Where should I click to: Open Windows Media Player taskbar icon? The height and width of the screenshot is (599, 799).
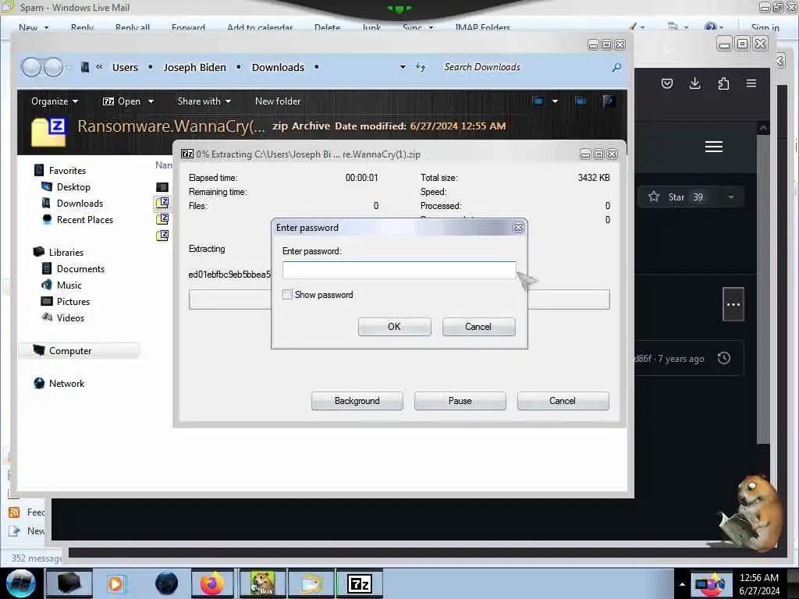tap(116, 583)
